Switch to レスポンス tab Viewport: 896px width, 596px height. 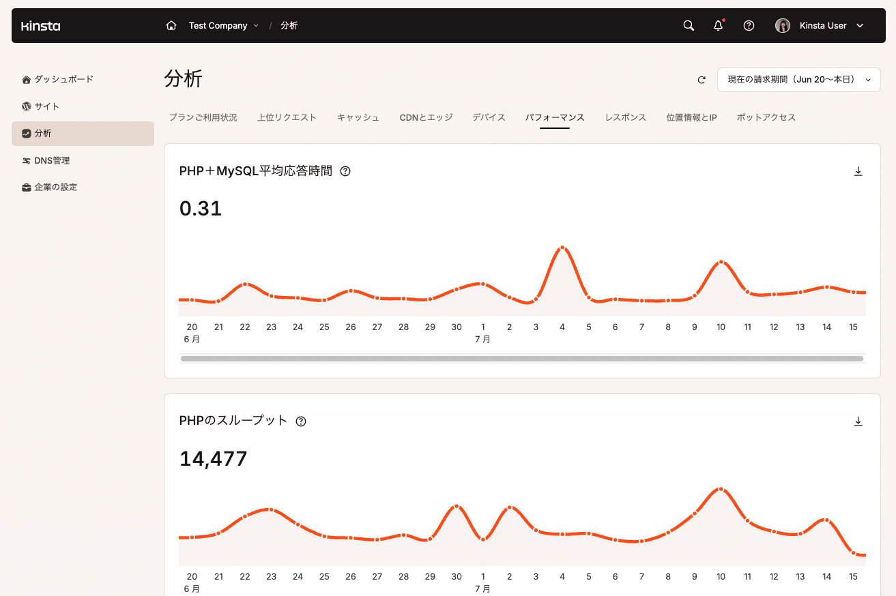coord(625,117)
